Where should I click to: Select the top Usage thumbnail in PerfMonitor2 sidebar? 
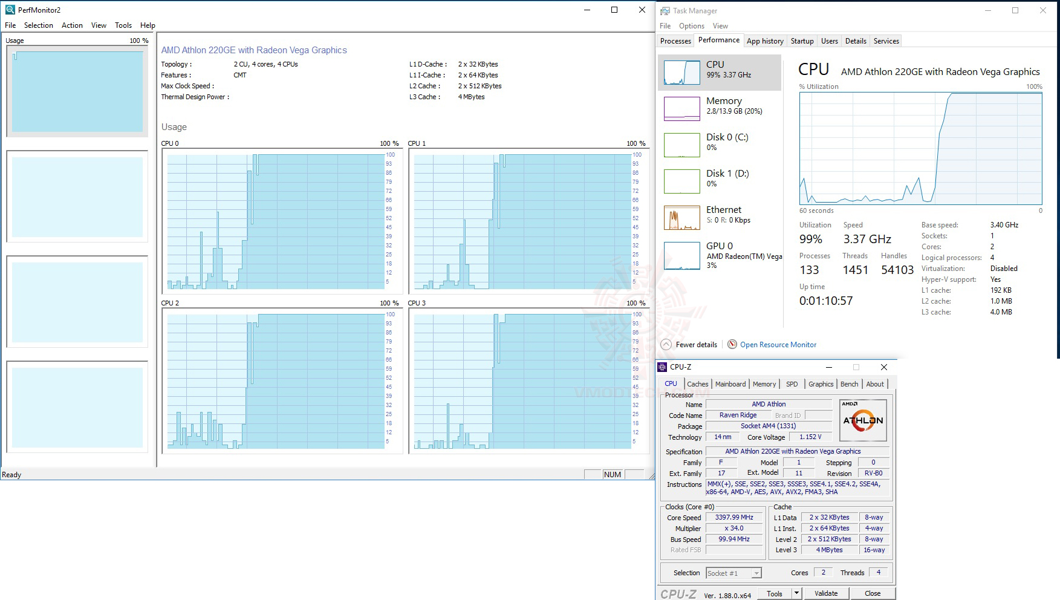77,91
